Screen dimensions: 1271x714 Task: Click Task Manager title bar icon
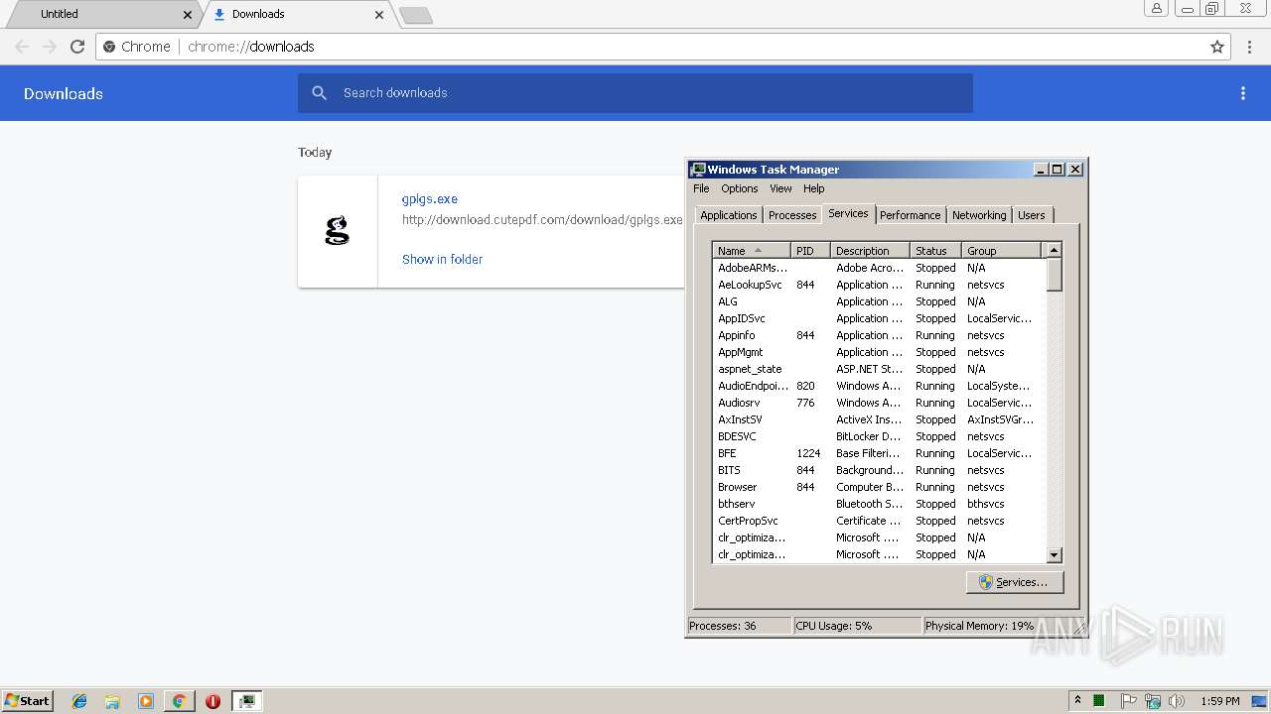pos(698,170)
